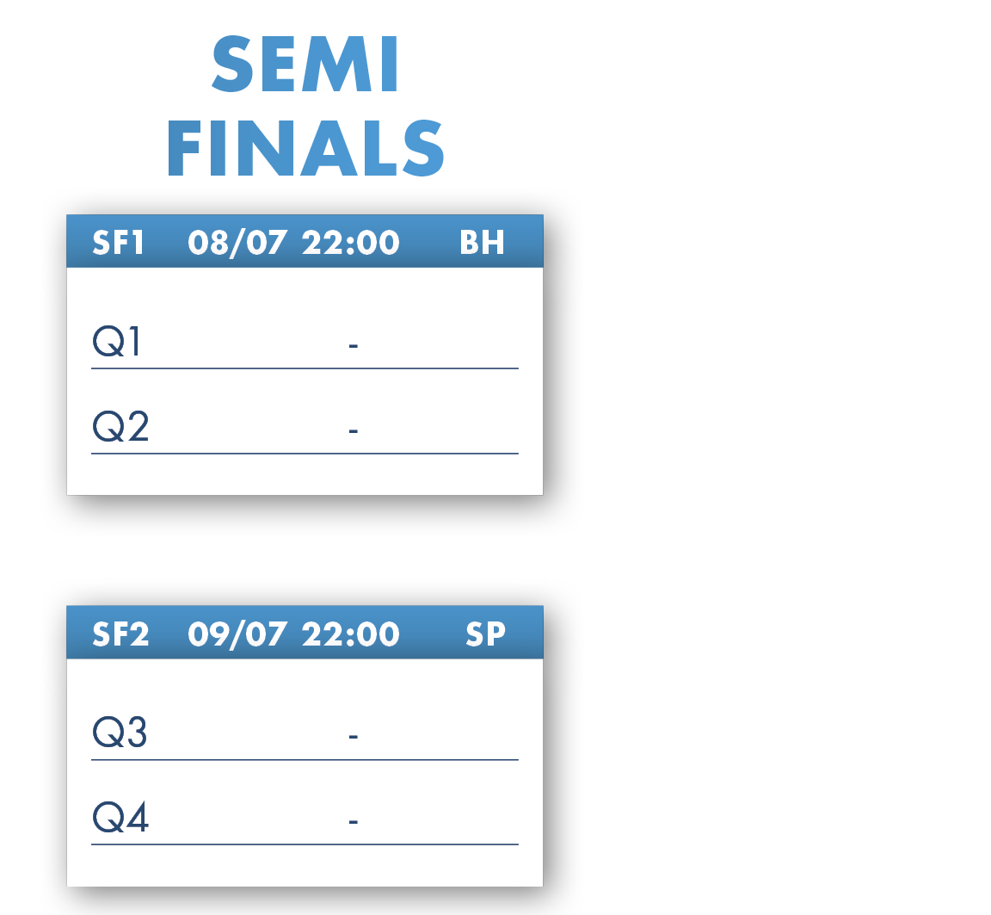Select the Q2 team row
991x915 pixels.
pos(305,427)
